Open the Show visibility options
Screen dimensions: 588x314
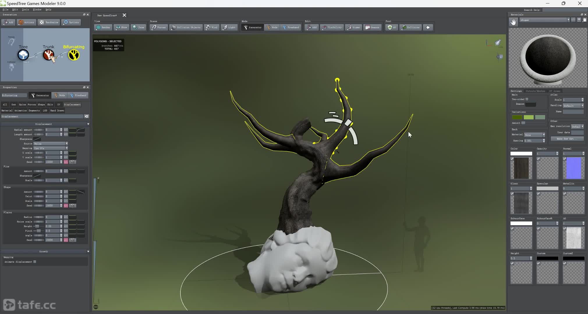click(x=121, y=27)
